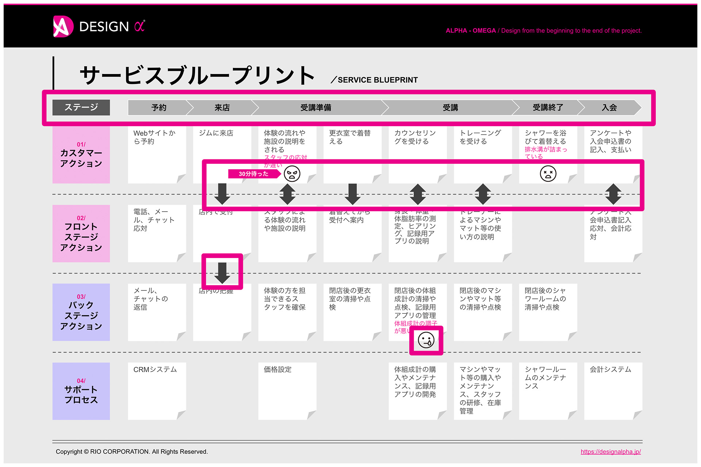
Task: Click the /SERVICE BLUEPRINT subtitle
Action: click(x=374, y=80)
